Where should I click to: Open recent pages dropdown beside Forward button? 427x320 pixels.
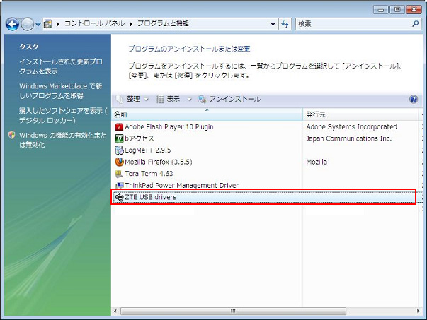pyautogui.click(x=38, y=25)
